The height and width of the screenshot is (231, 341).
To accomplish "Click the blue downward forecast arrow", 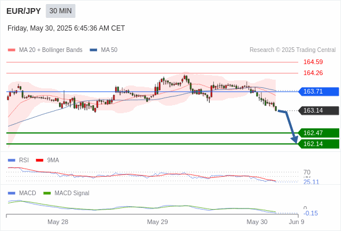I will point(289,126).
